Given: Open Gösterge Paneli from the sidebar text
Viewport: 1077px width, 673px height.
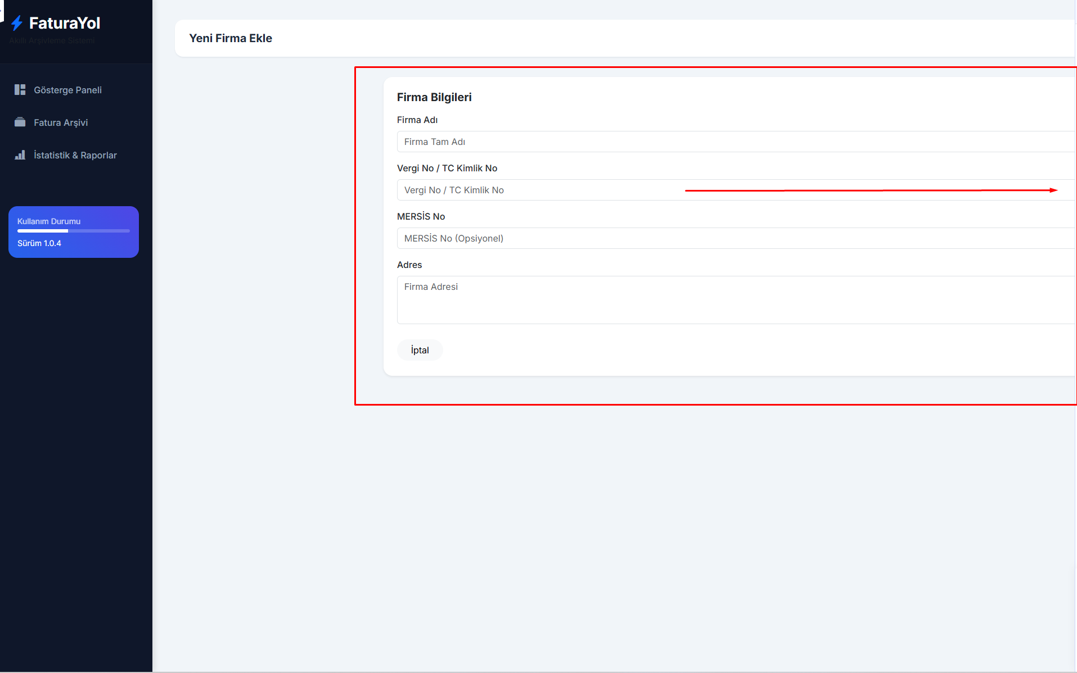Looking at the screenshot, I should click(67, 90).
